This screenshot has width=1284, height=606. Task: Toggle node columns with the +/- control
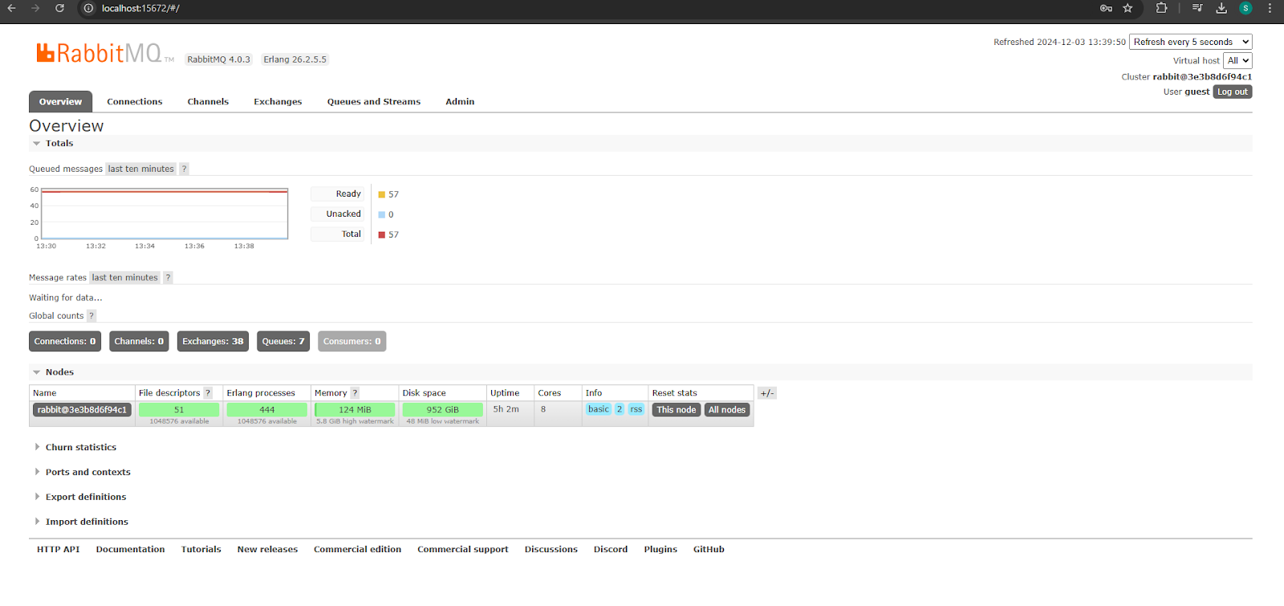pos(767,393)
